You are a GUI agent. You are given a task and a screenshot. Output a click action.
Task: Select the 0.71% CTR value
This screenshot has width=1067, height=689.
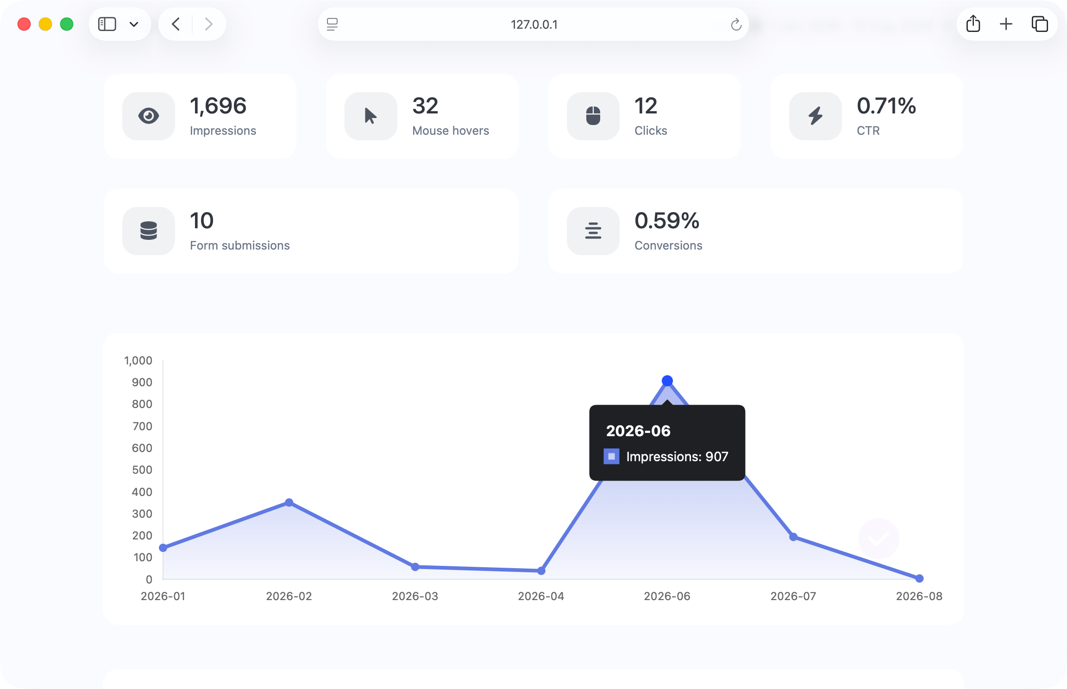click(x=886, y=106)
